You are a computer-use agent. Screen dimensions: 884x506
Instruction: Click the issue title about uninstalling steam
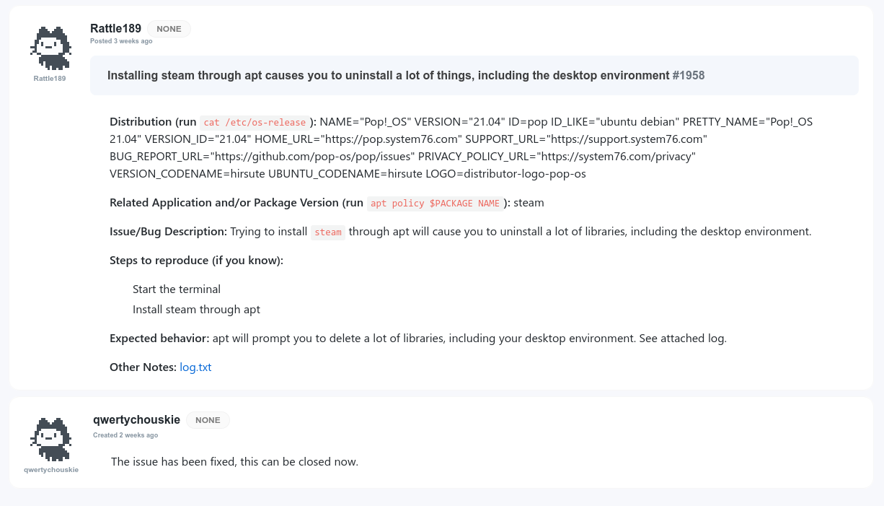point(385,75)
